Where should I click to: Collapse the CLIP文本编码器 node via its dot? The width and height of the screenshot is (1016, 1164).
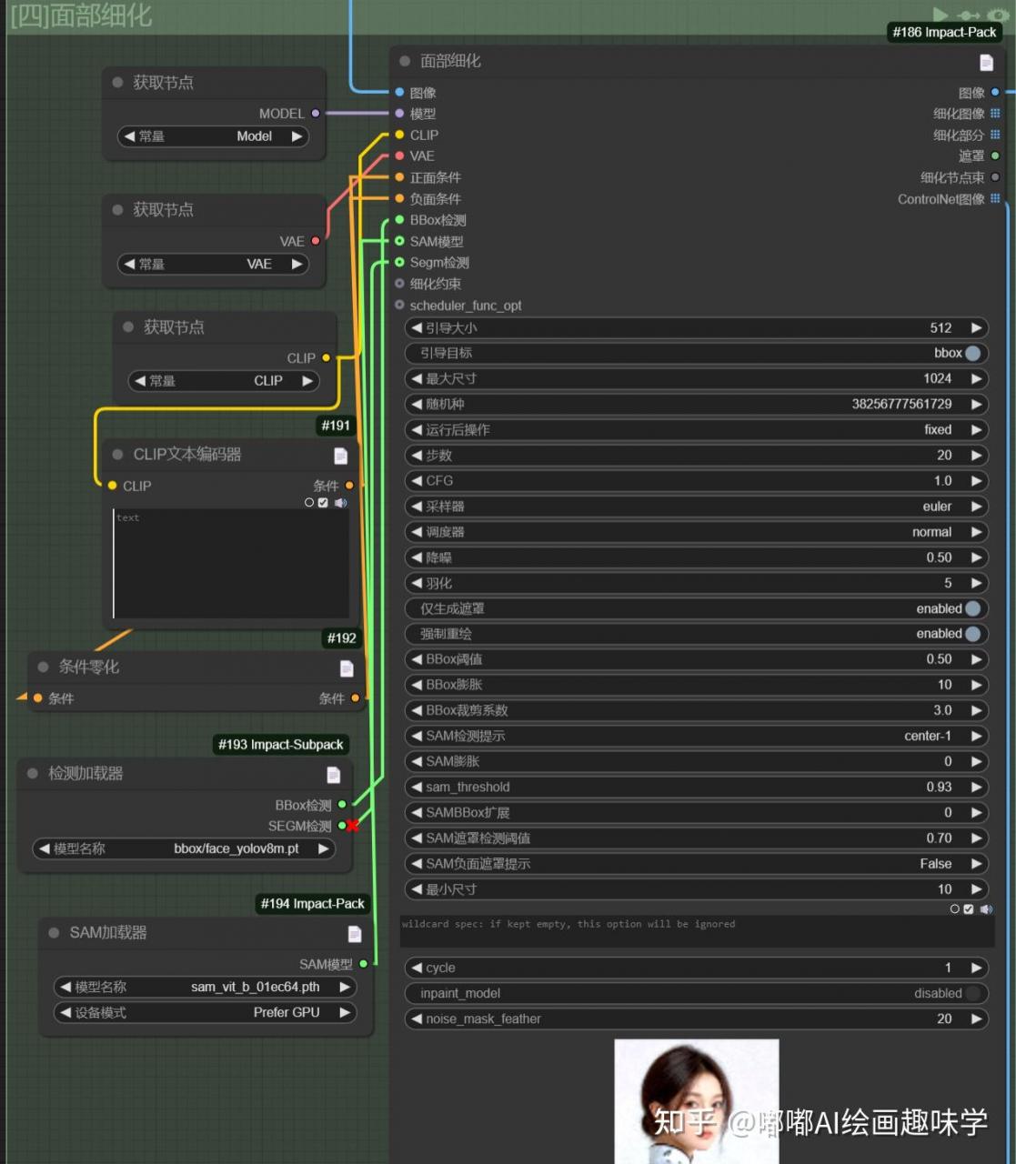pos(117,454)
